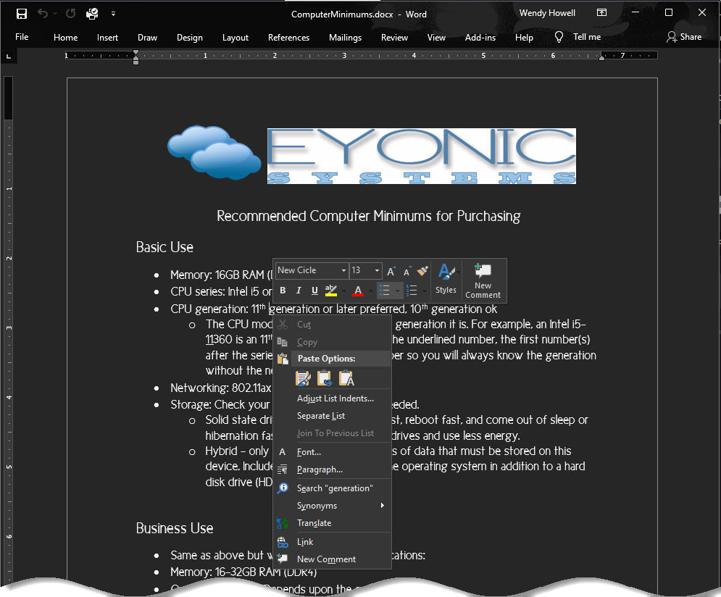Open the Font dialog from context menu
The width and height of the screenshot is (721, 597).
(x=332, y=452)
